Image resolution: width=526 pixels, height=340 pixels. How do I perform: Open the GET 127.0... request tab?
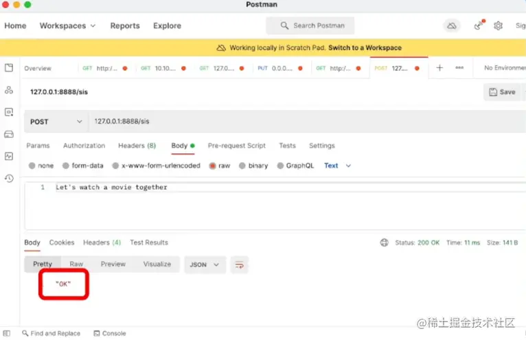pos(221,68)
